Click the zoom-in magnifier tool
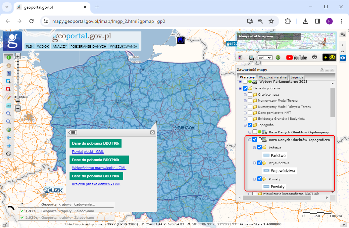This screenshot has width=349, height=228. pos(9,114)
